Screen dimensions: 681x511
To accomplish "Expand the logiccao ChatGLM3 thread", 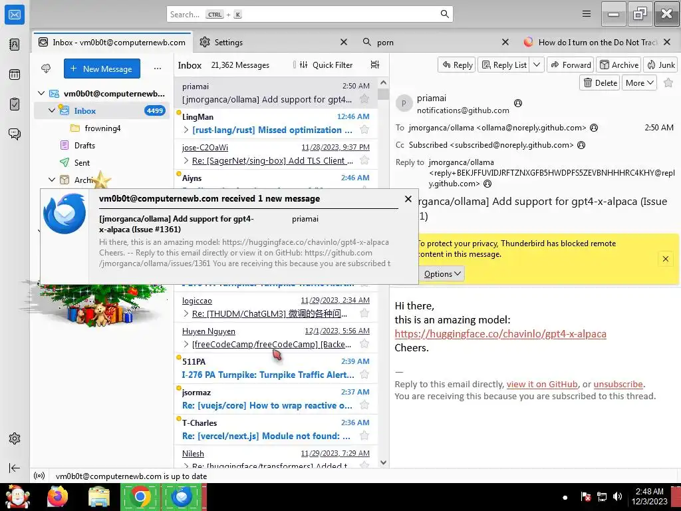I will (186, 314).
